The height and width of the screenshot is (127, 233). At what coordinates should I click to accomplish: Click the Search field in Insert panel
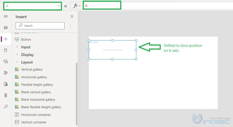pyautogui.click(x=42, y=26)
